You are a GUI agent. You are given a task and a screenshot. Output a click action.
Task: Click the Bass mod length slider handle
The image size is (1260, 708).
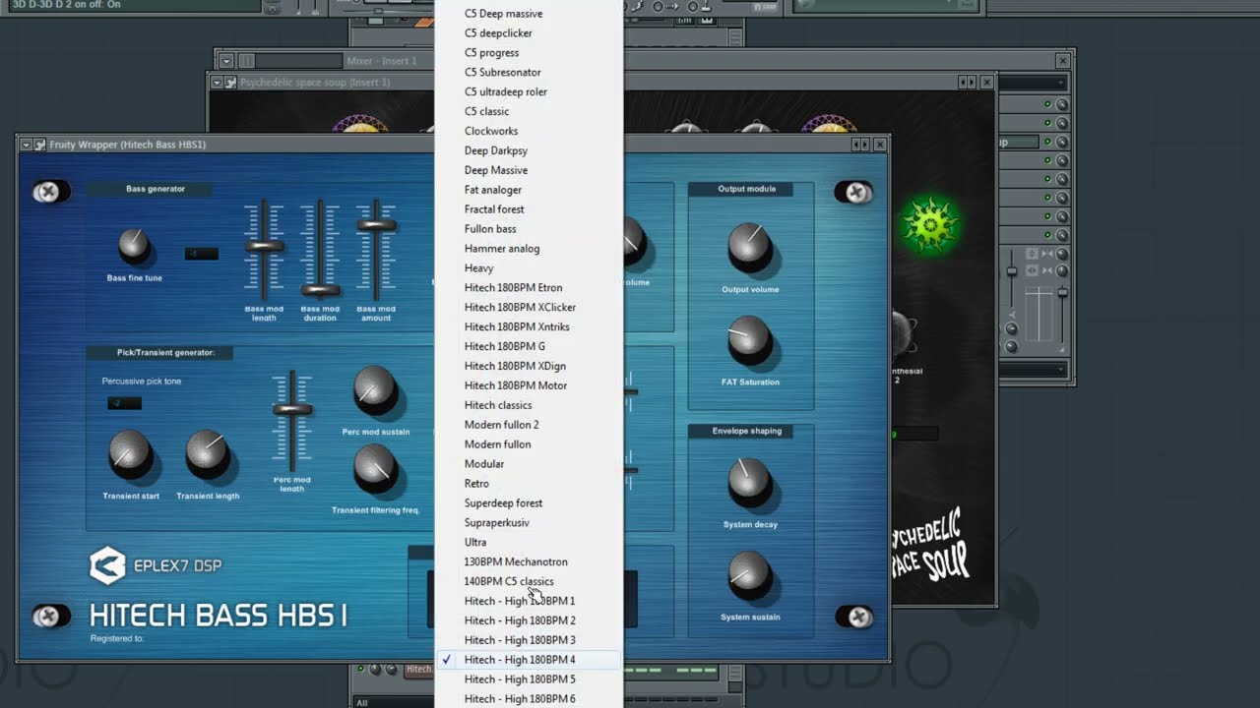click(264, 247)
